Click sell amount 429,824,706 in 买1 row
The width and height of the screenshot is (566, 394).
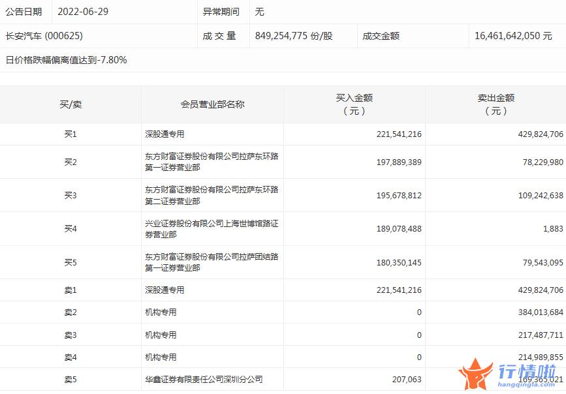[x=541, y=134]
